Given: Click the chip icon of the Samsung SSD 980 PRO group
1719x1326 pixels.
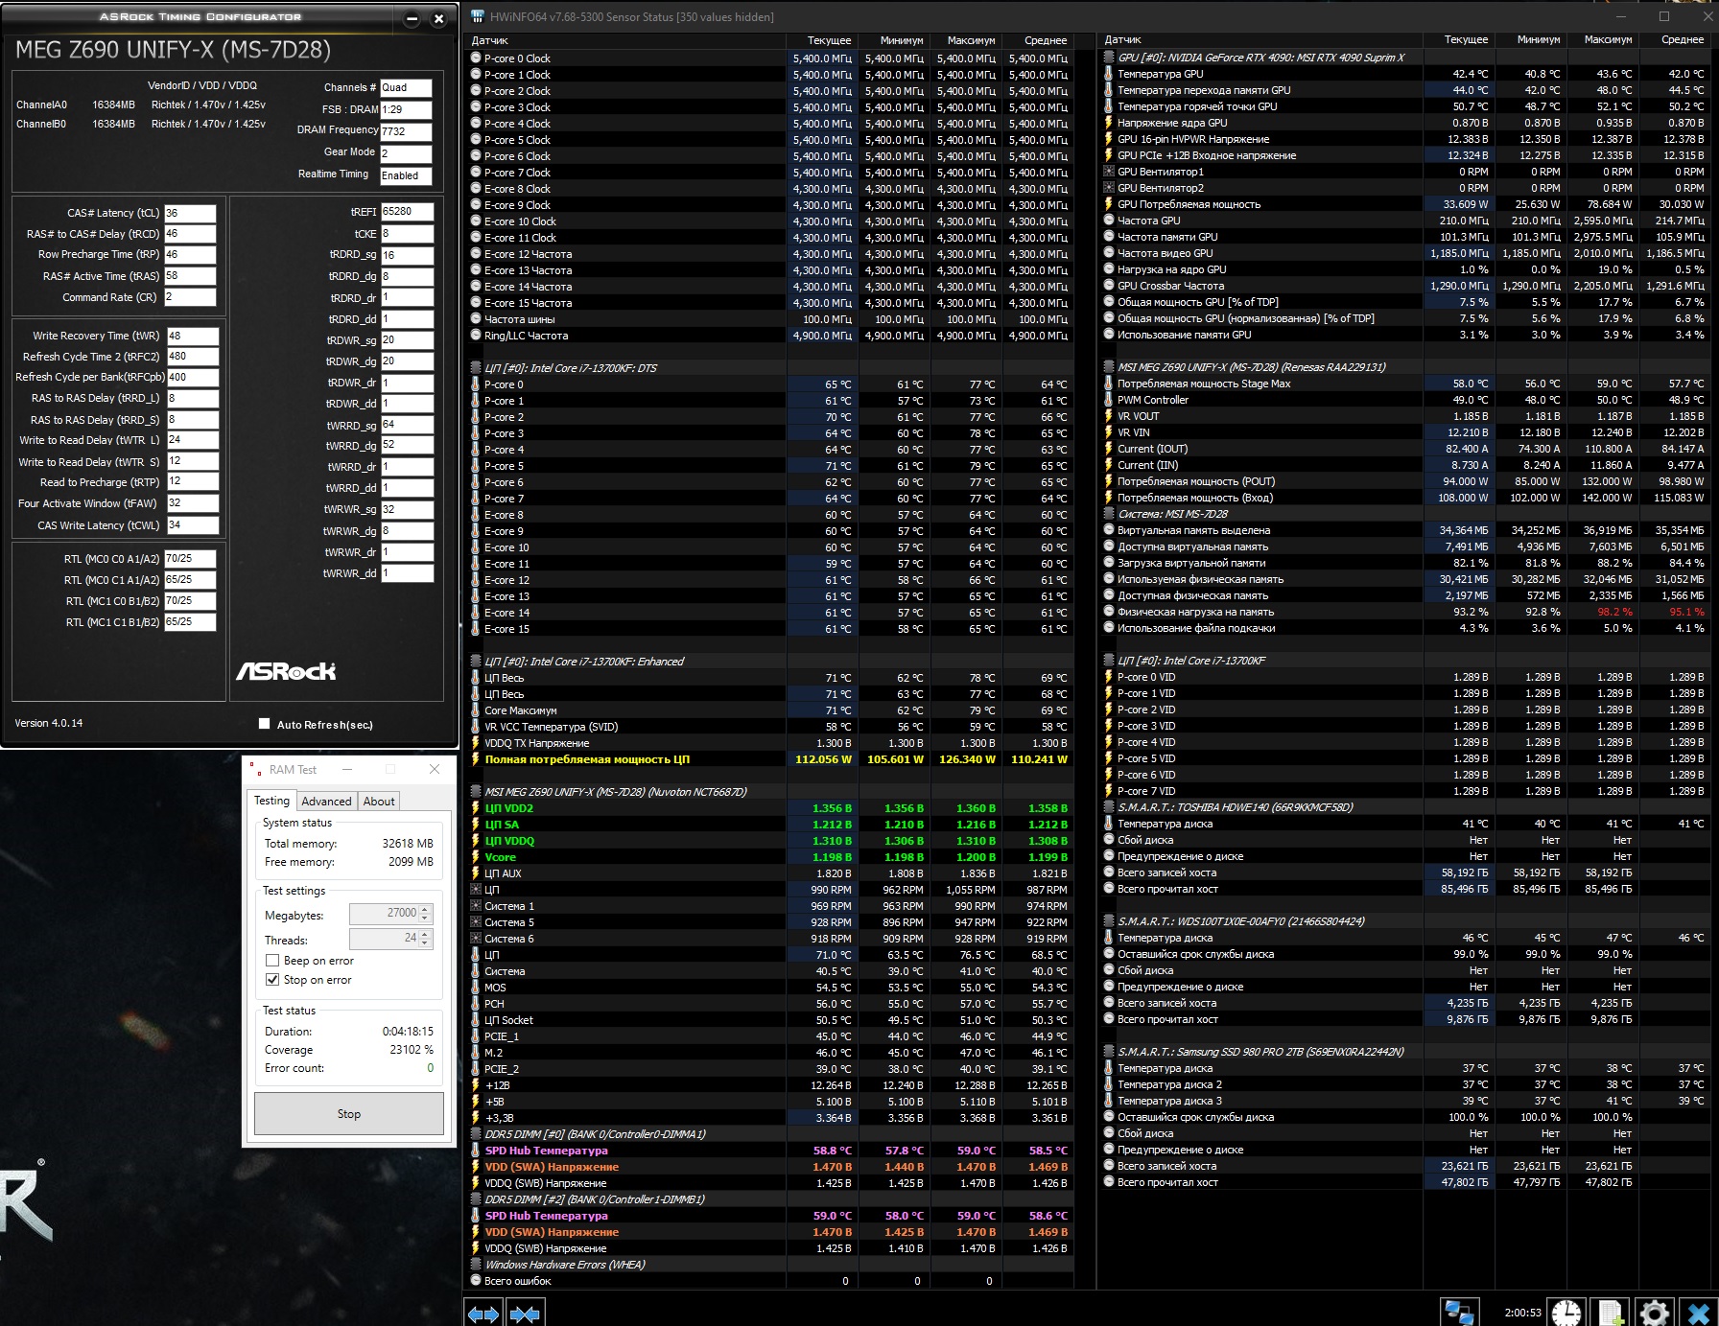Looking at the screenshot, I should tap(1109, 1052).
